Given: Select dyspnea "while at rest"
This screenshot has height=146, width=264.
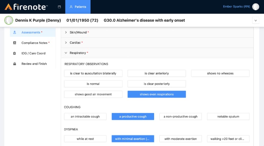Looking at the screenshot, I should pos(85,139).
